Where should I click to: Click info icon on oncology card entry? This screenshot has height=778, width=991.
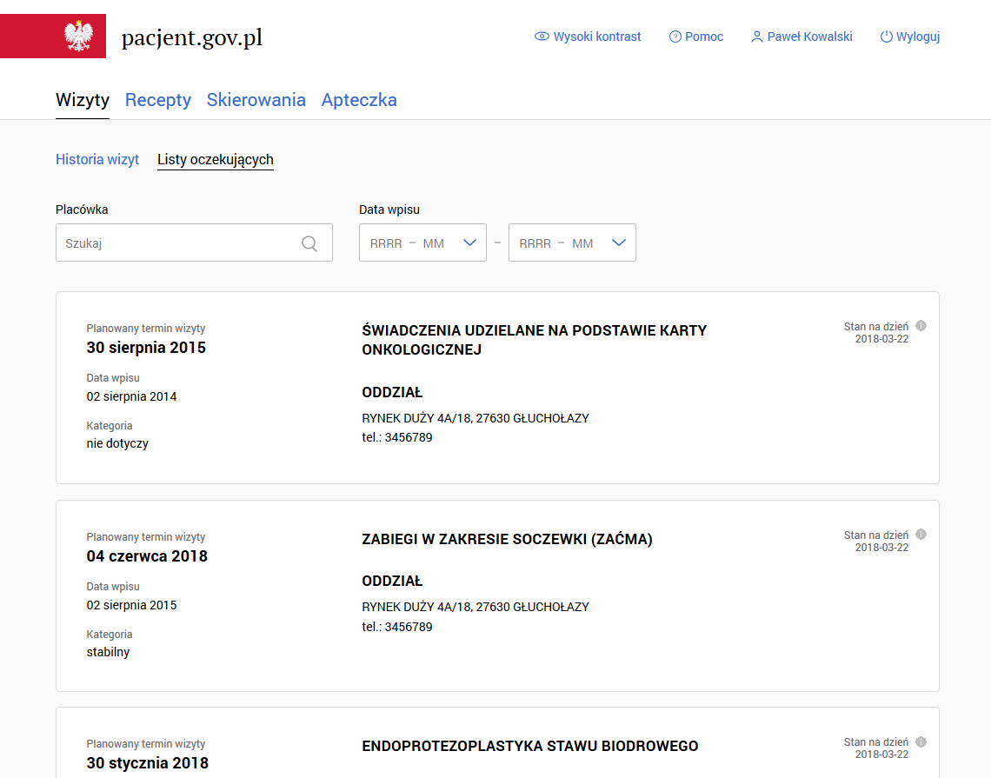coord(921,326)
